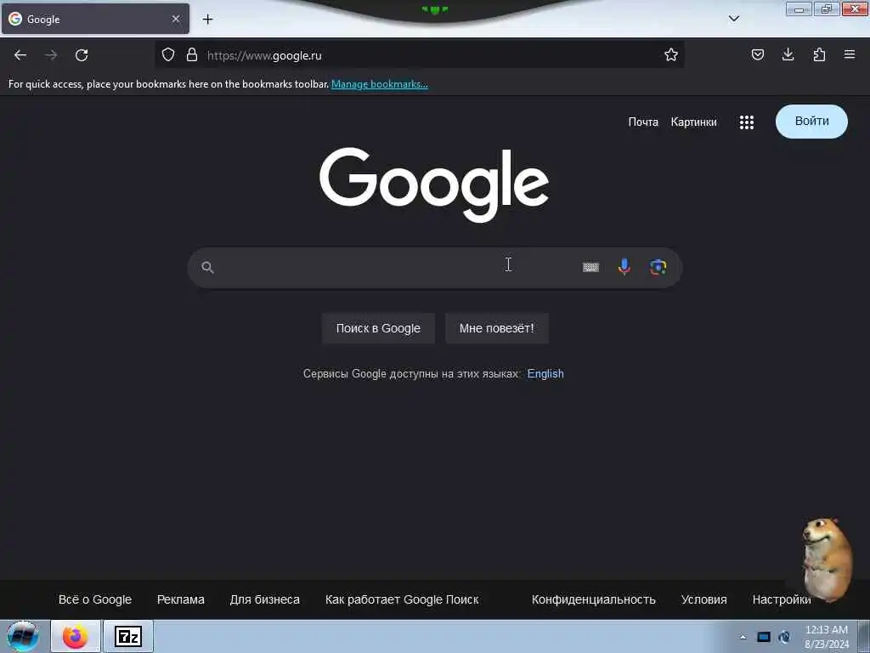Click the Мне повезёт! button

point(496,328)
